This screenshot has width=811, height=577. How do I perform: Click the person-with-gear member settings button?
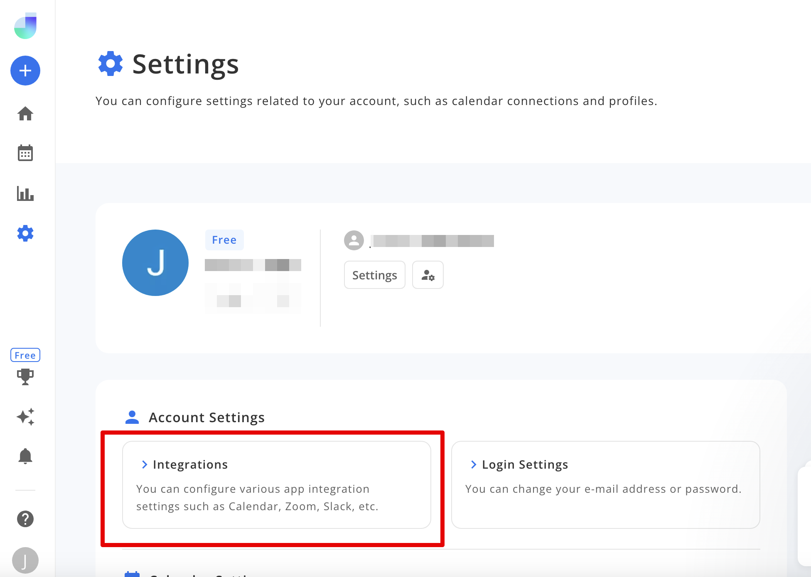pos(428,275)
